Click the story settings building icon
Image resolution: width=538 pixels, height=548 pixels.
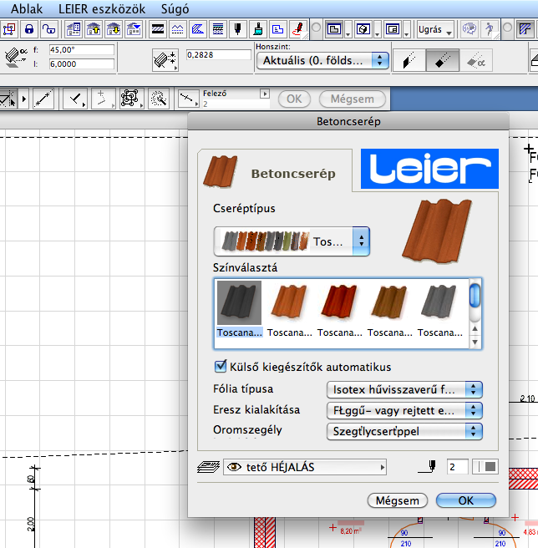pos(73,29)
